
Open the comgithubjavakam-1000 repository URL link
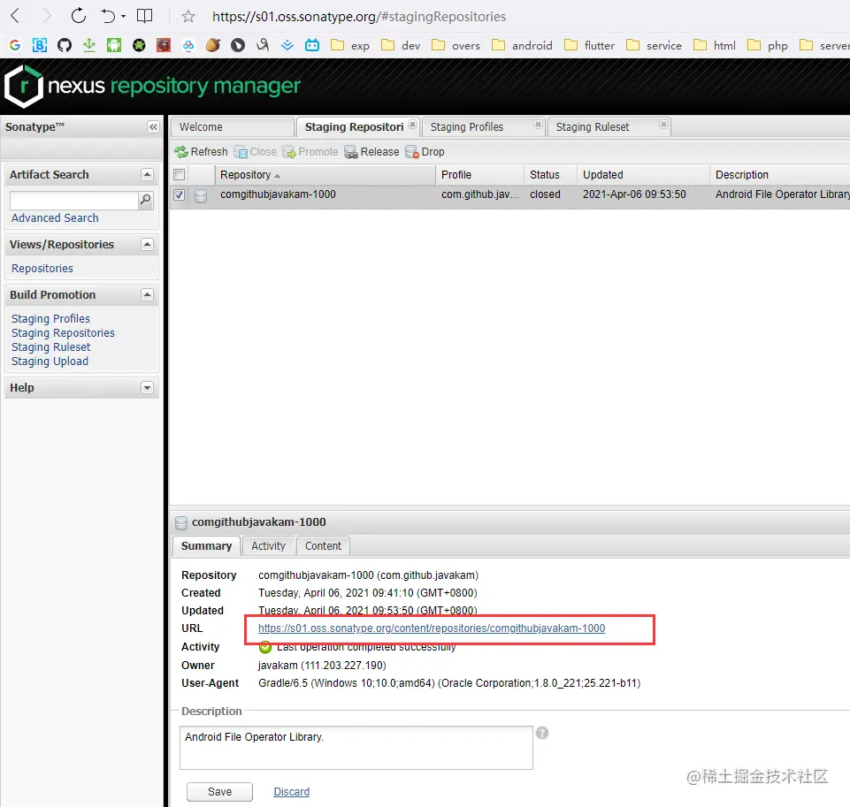tap(432, 628)
